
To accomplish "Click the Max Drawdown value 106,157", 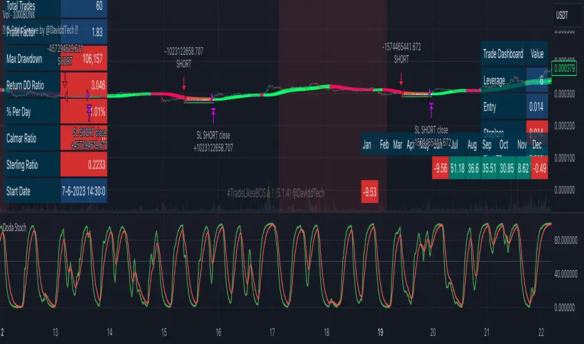I will point(84,58).
